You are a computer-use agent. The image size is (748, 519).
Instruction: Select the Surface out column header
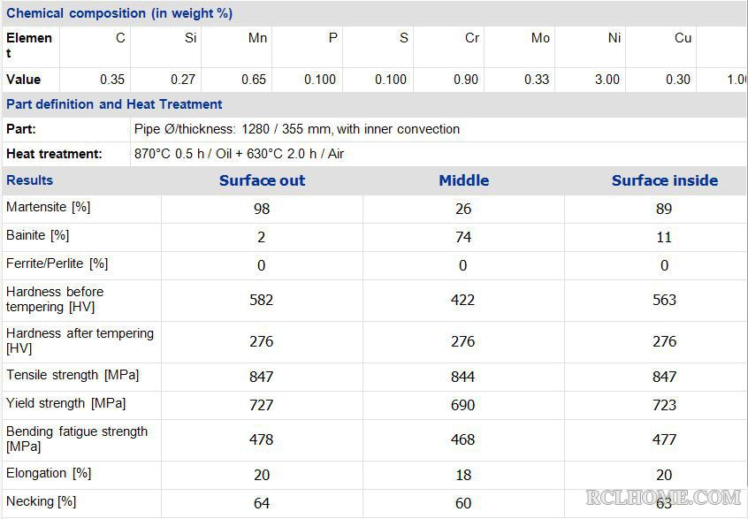(262, 180)
